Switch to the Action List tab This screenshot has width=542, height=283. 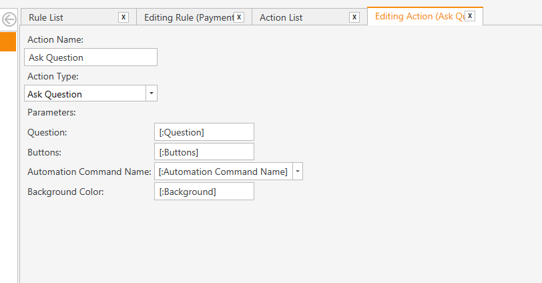[281, 17]
